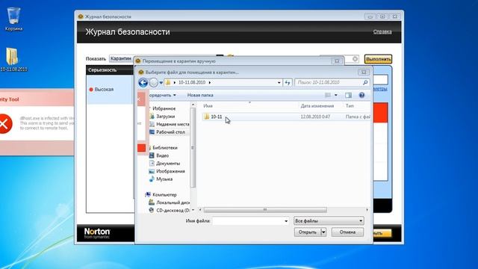478x269 pixels.
Task: Click the Открыть button
Action: (308, 232)
